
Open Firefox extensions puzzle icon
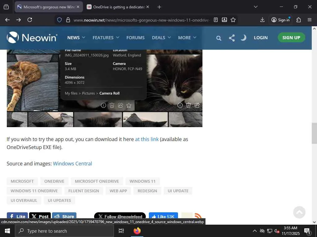299,20
